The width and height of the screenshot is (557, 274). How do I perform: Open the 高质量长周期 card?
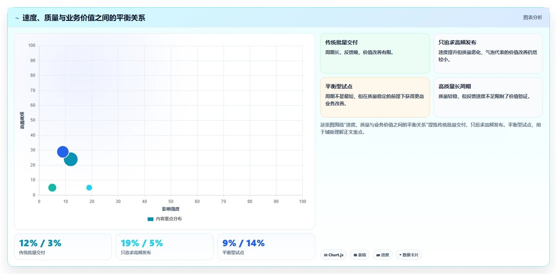point(488,97)
